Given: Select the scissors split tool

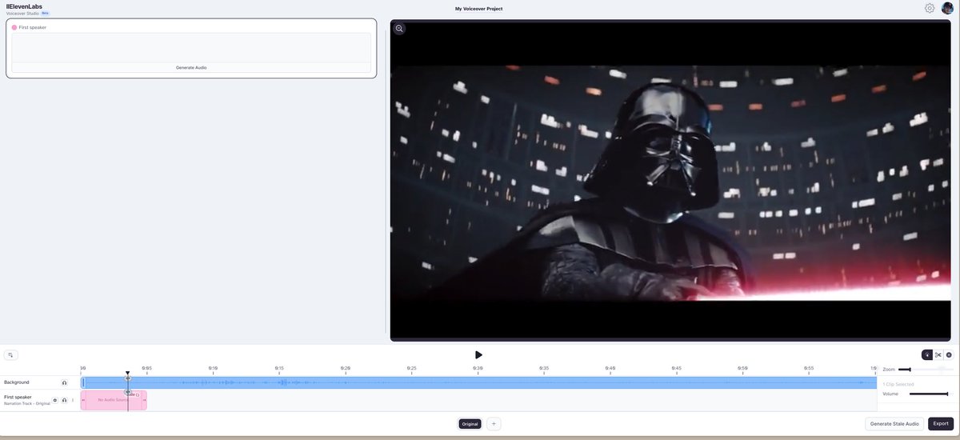Looking at the screenshot, I should pos(938,354).
